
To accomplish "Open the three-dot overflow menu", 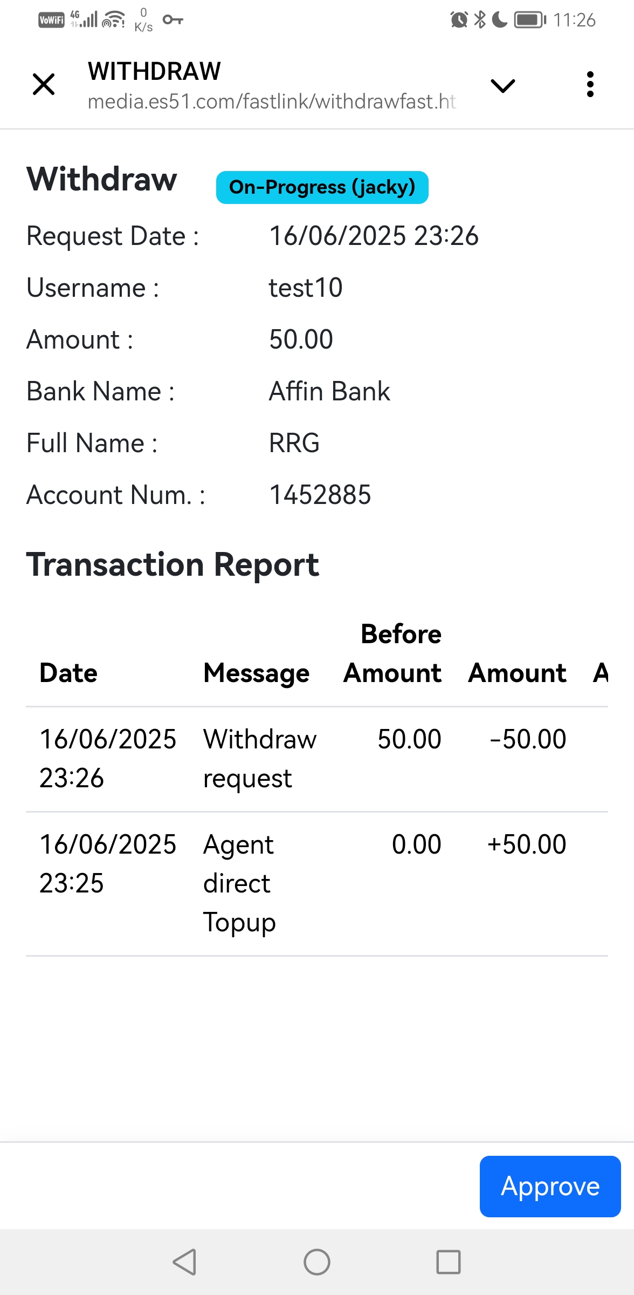I will [x=590, y=85].
